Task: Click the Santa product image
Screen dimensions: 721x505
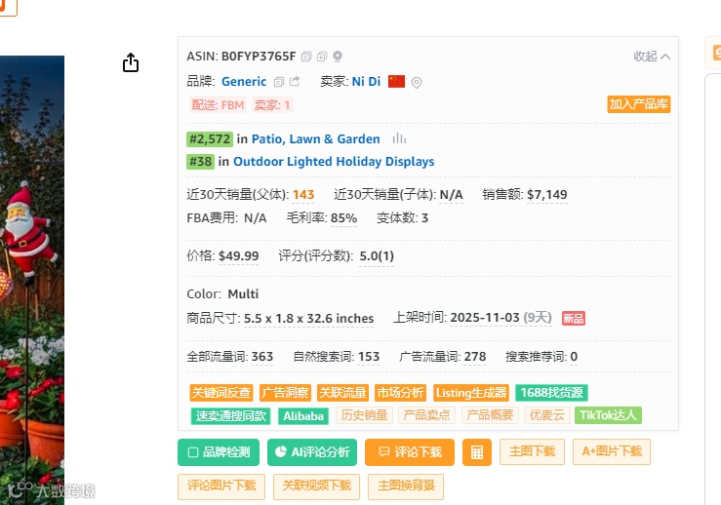Action: coord(32,280)
